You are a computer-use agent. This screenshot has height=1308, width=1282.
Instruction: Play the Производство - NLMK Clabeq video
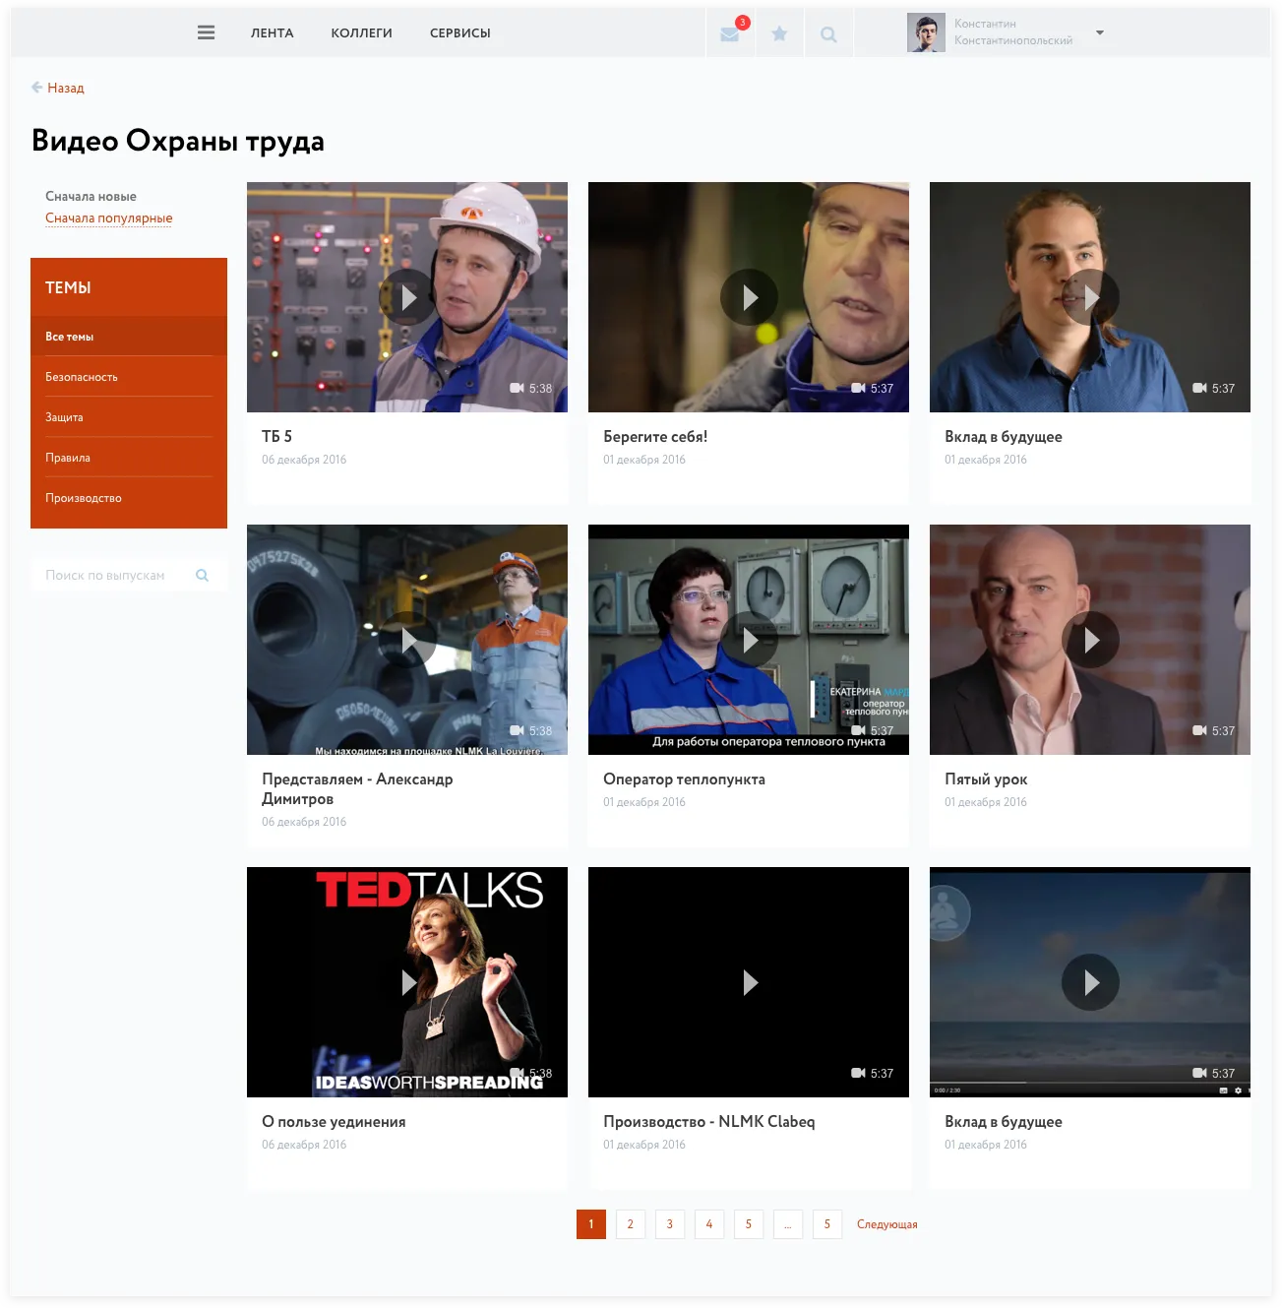click(749, 982)
